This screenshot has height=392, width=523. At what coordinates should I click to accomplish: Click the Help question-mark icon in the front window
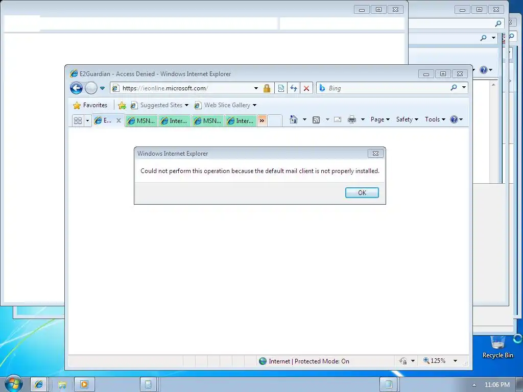point(454,119)
